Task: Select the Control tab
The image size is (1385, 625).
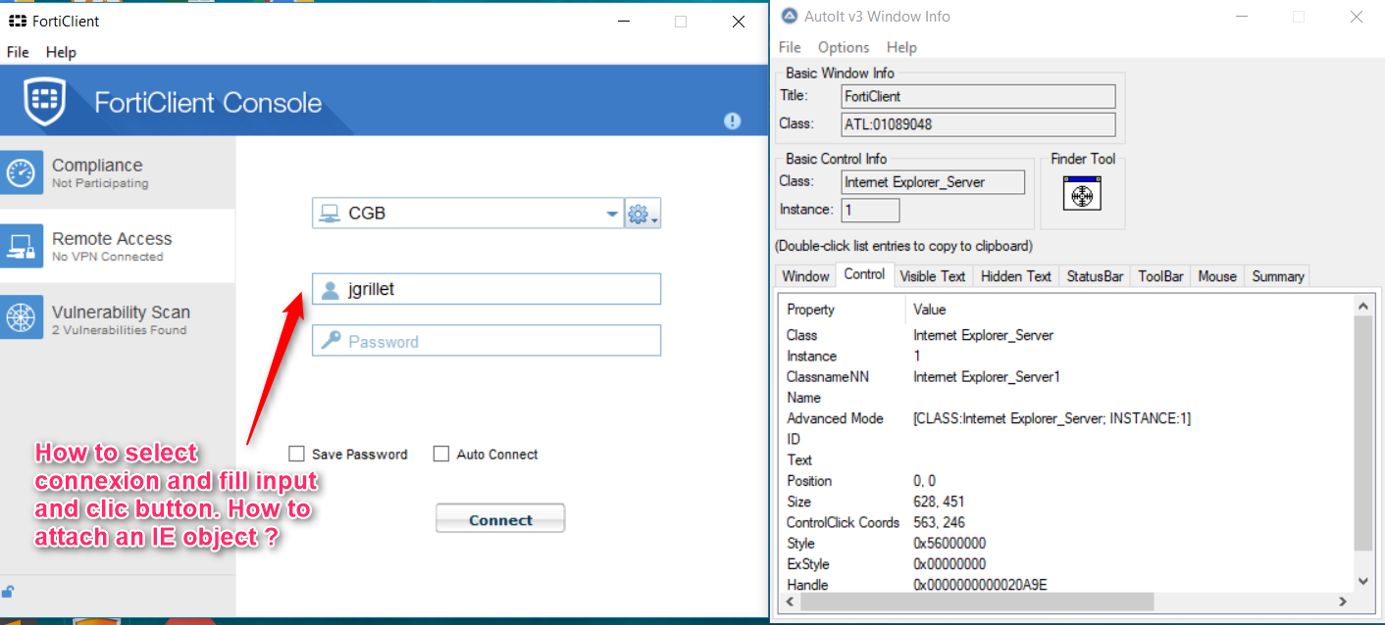Action: 864,274
